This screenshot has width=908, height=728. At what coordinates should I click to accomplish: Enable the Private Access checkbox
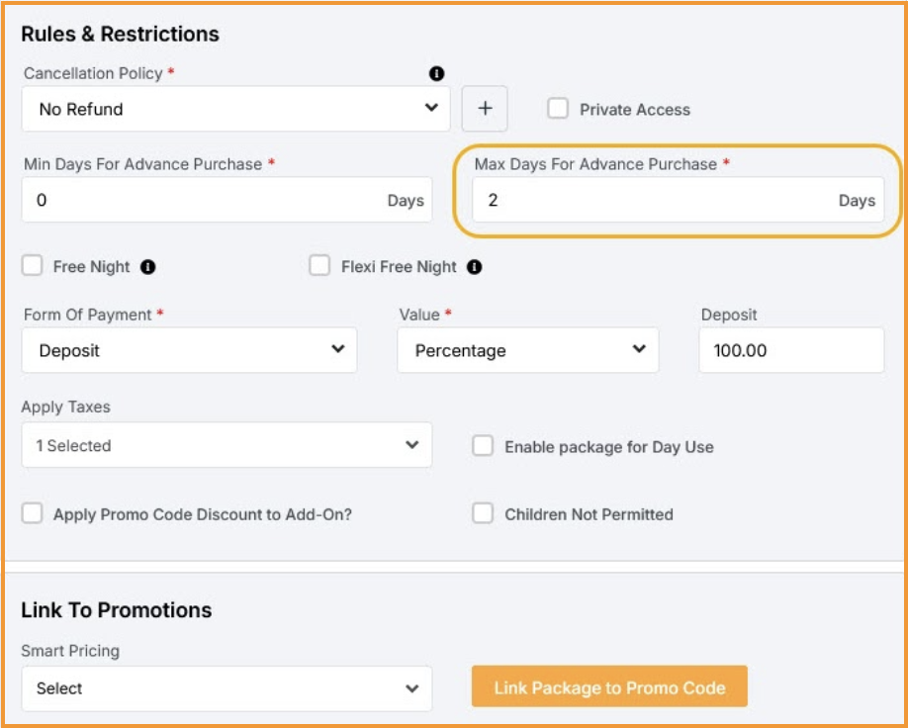558,109
